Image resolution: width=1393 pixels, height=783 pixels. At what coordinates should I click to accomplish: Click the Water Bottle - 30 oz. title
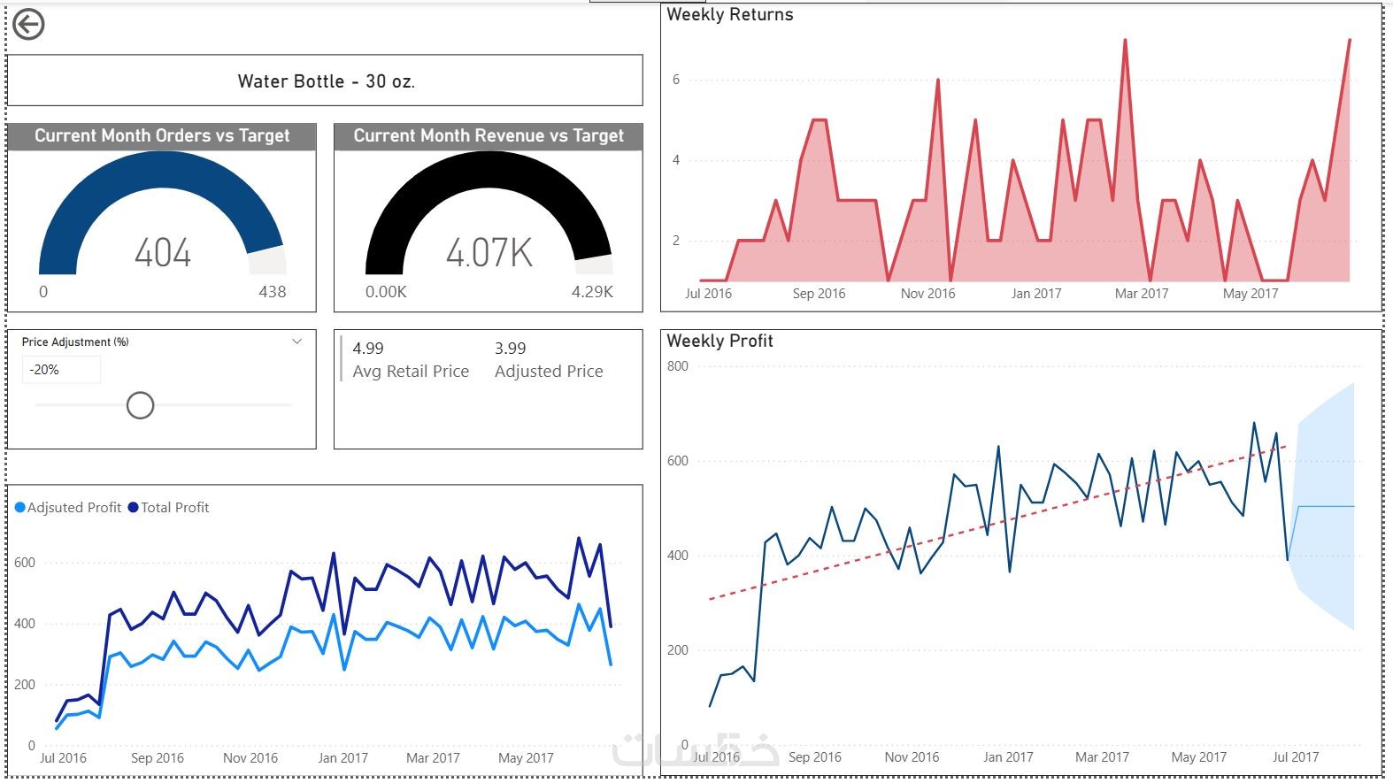326,81
